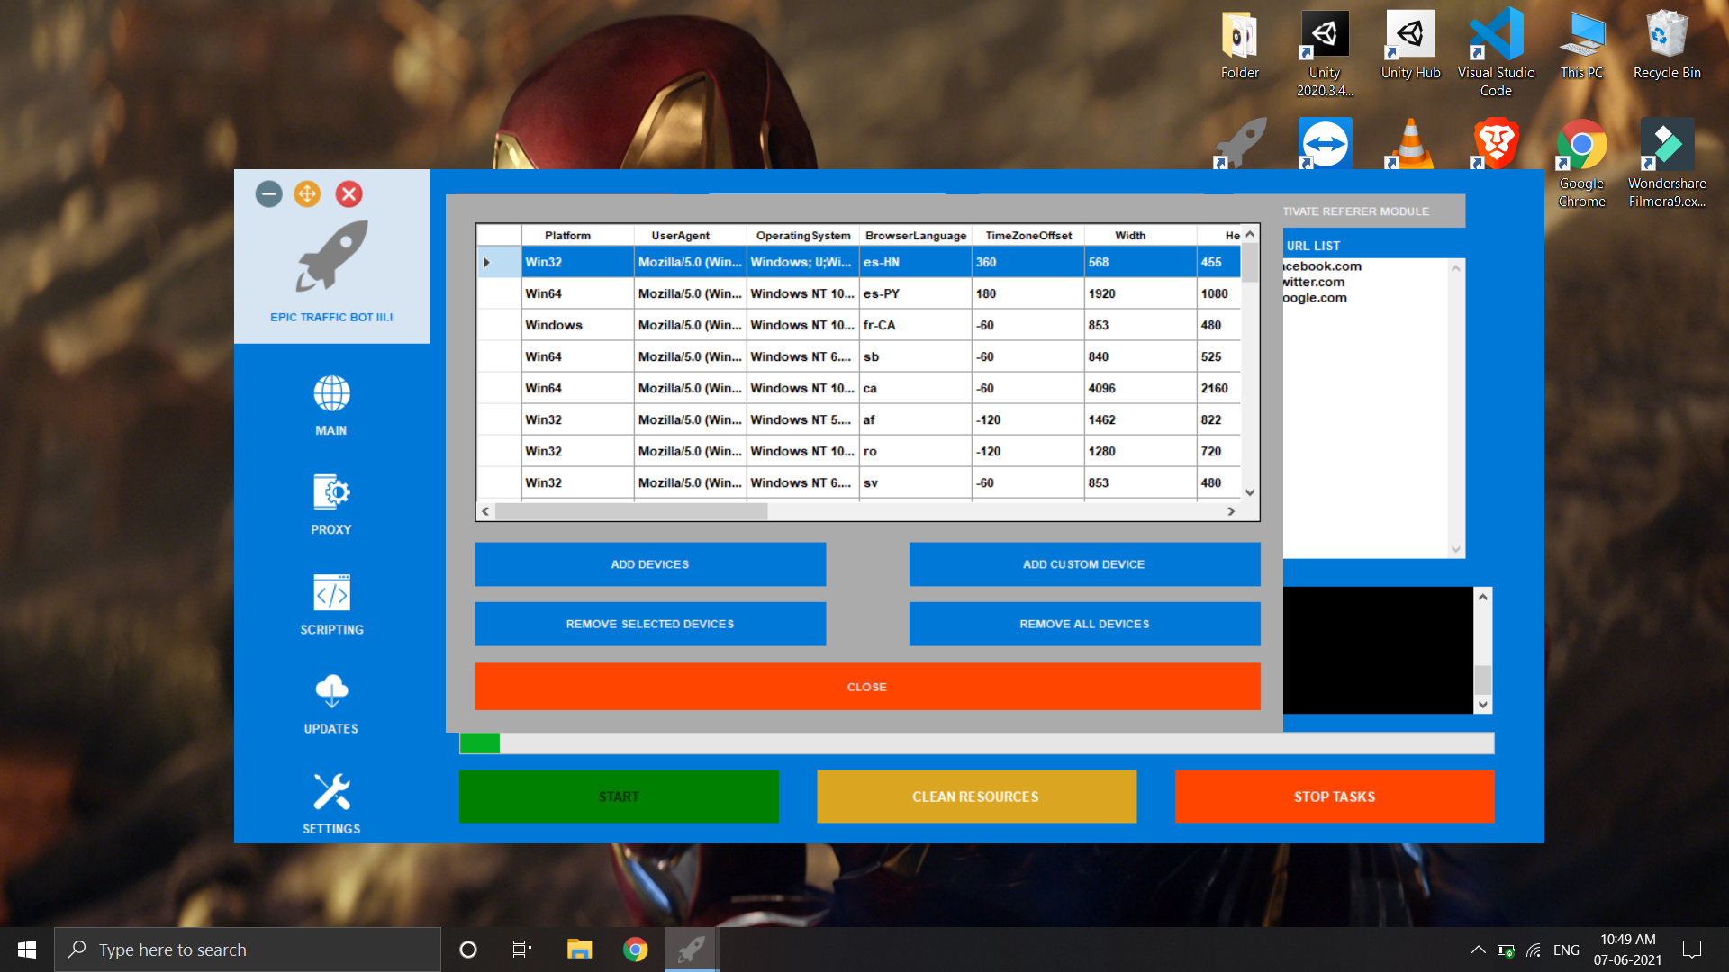
Task: Click the Windows search box
Action: point(248,949)
